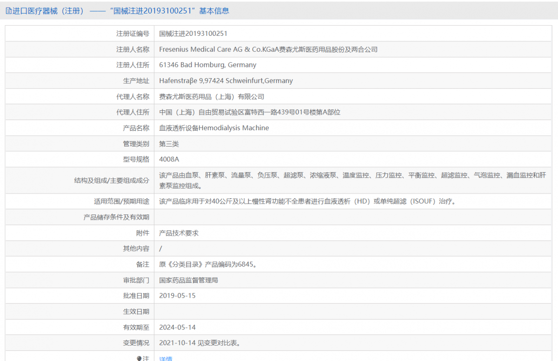Click the 型号规格 label
Viewport: 558px width, 361px height.
pyautogui.click(x=136, y=159)
